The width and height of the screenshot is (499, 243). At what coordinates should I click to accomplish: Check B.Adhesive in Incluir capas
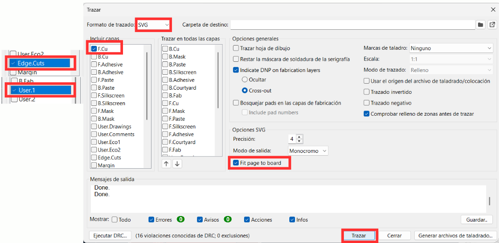(x=94, y=72)
